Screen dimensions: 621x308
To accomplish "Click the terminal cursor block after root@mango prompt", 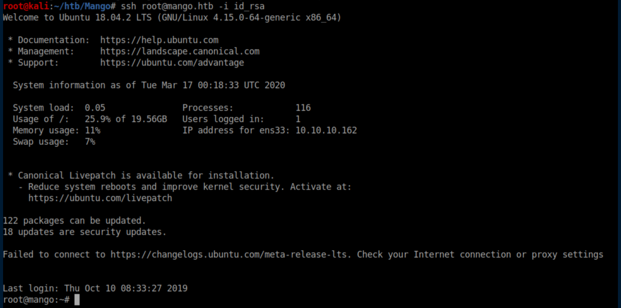I will point(77,300).
